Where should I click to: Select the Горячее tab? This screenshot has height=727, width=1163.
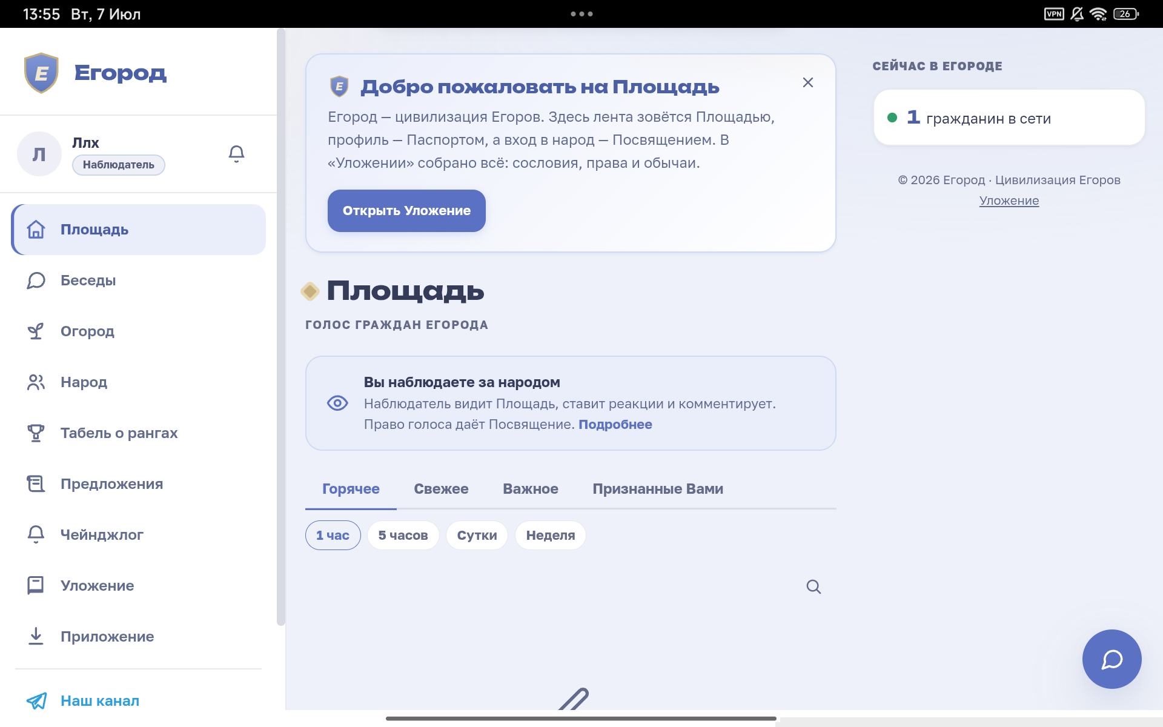(351, 489)
